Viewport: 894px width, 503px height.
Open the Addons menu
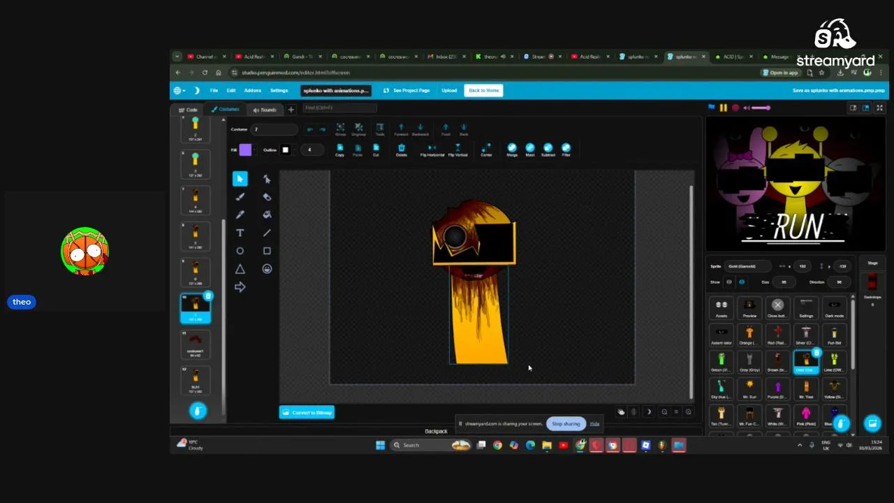(x=252, y=90)
